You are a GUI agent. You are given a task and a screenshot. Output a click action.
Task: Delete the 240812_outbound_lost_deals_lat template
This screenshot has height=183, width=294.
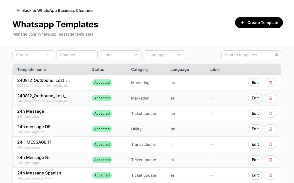(270, 98)
